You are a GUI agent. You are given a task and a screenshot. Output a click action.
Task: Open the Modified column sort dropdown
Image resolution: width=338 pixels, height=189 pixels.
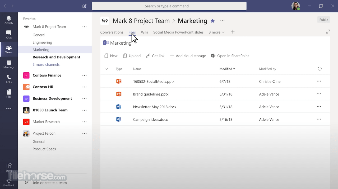227,69
